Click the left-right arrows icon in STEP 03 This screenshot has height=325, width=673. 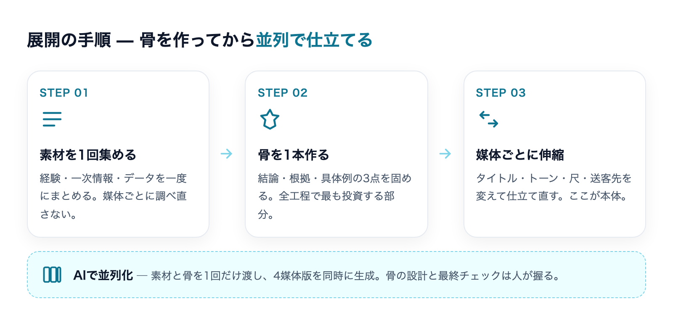[488, 119]
